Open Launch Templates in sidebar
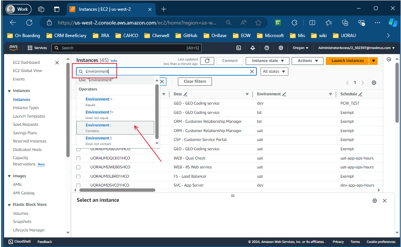 click(x=29, y=116)
